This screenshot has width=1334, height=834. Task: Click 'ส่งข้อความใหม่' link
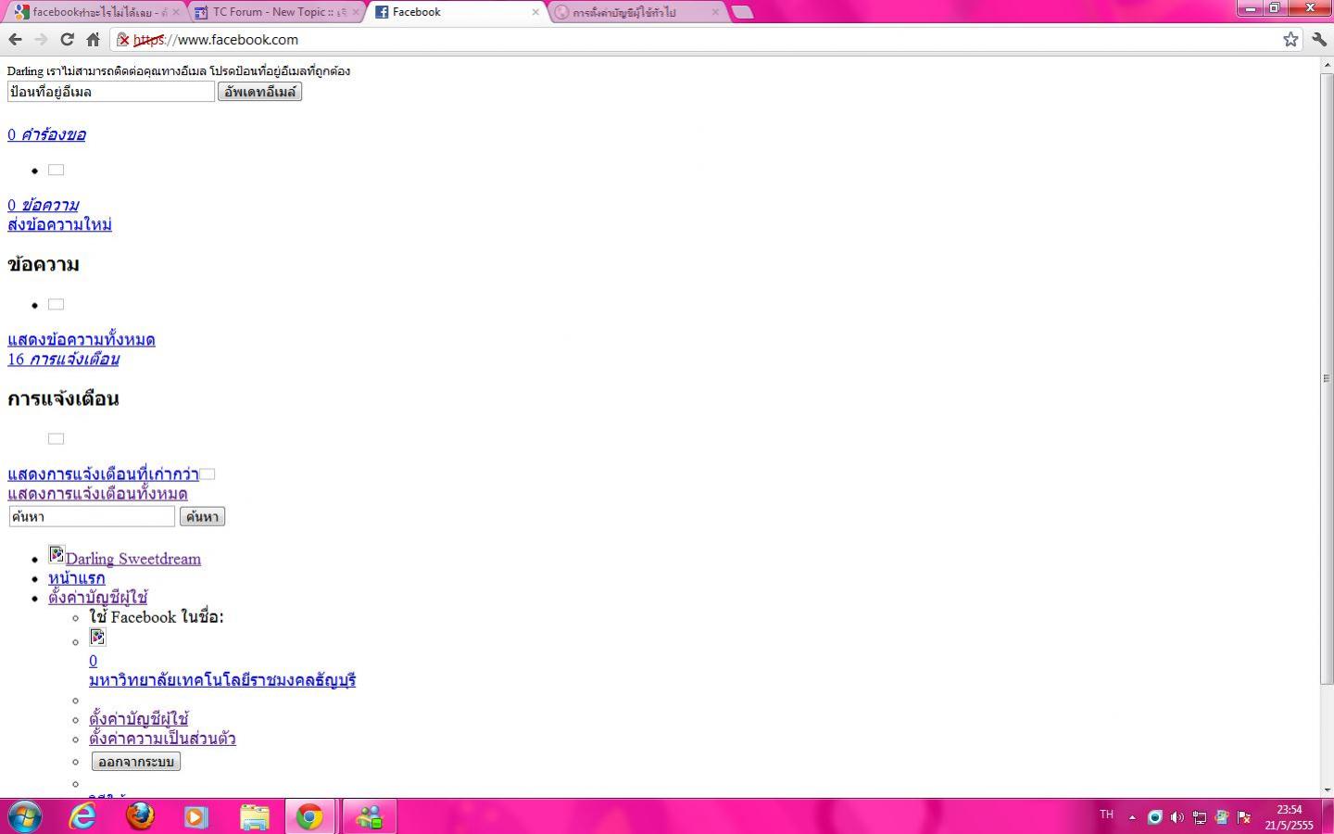[59, 224]
